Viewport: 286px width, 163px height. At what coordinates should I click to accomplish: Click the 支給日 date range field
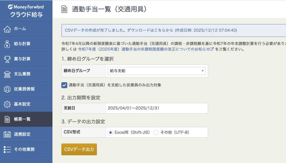coord(156,108)
